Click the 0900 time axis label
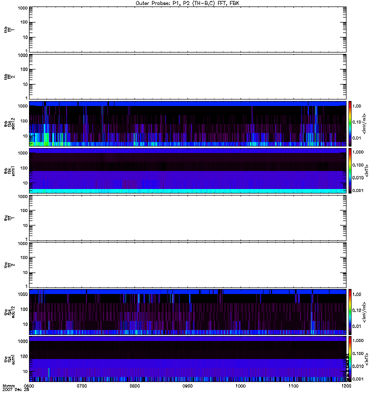Screen dimensions: 375x400 188,386
